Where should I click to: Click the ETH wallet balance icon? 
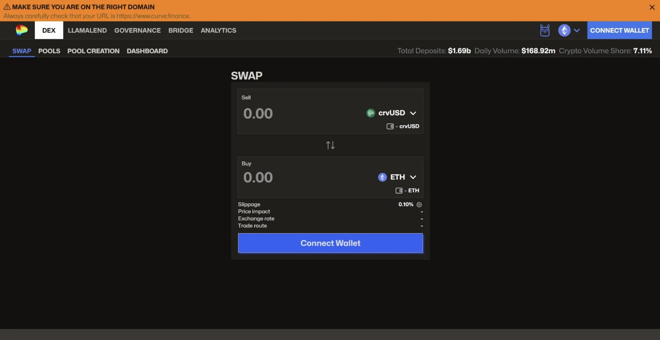coord(399,191)
